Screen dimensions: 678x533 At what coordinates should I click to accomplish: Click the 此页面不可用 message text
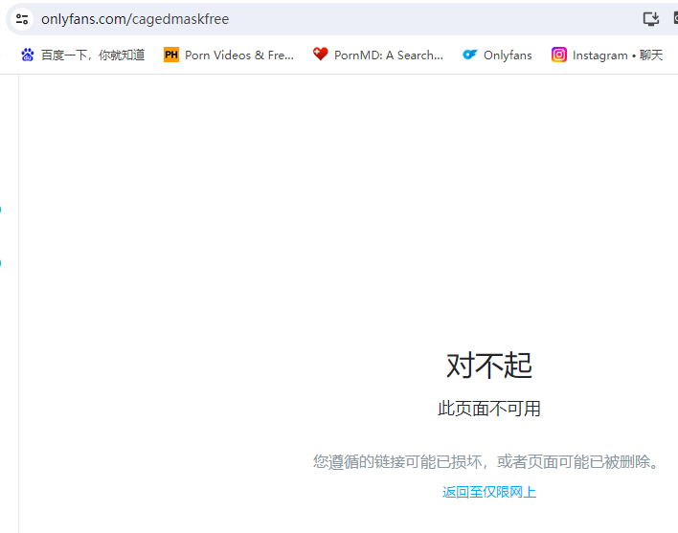click(489, 409)
